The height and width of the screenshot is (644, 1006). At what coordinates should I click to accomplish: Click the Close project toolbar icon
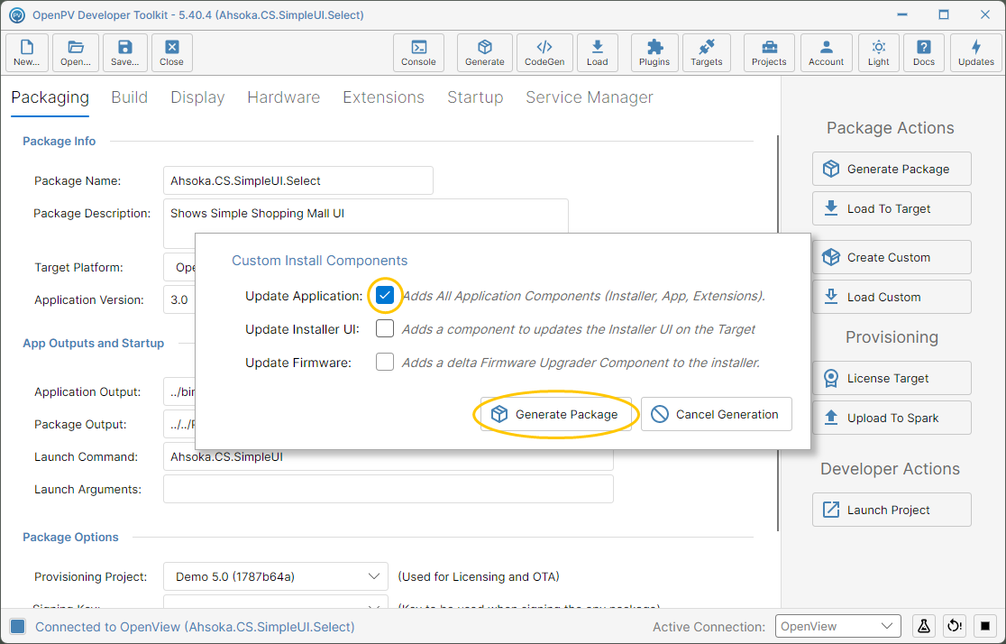pos(172,52)
